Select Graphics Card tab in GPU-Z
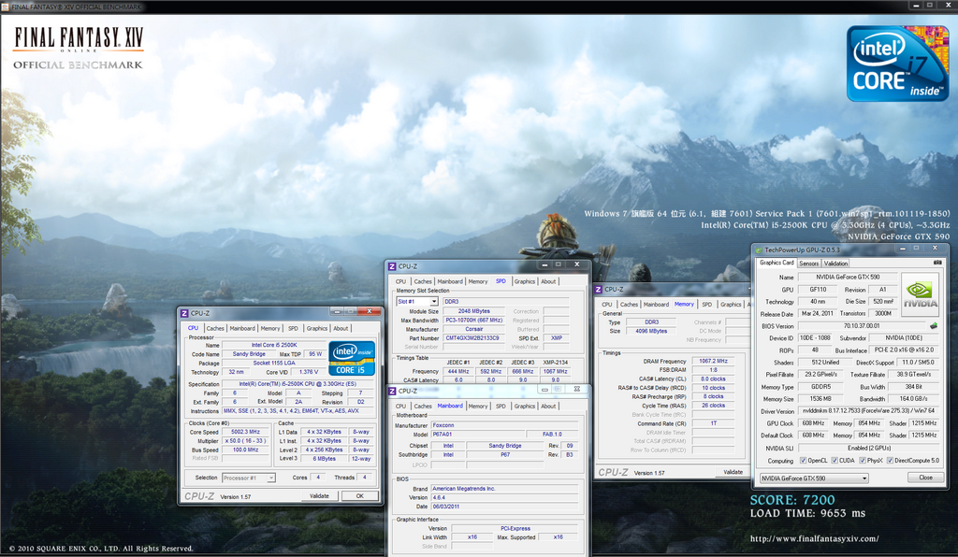The height and width of the screenshot is (557, 958). [777, 263]
